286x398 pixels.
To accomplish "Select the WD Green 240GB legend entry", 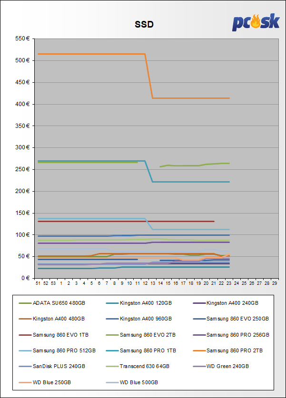I will tap(221, 367).
